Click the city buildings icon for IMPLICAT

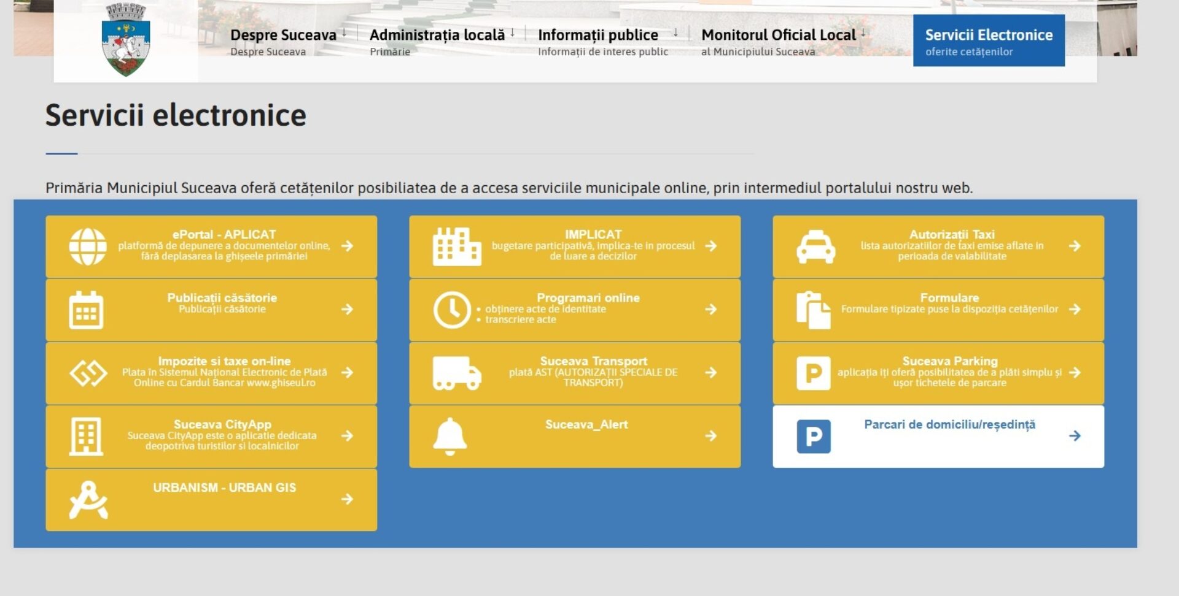(x=456, y=246)
